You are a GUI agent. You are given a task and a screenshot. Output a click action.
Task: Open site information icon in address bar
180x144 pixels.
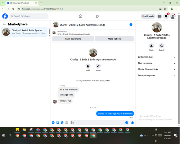(19, 9)
